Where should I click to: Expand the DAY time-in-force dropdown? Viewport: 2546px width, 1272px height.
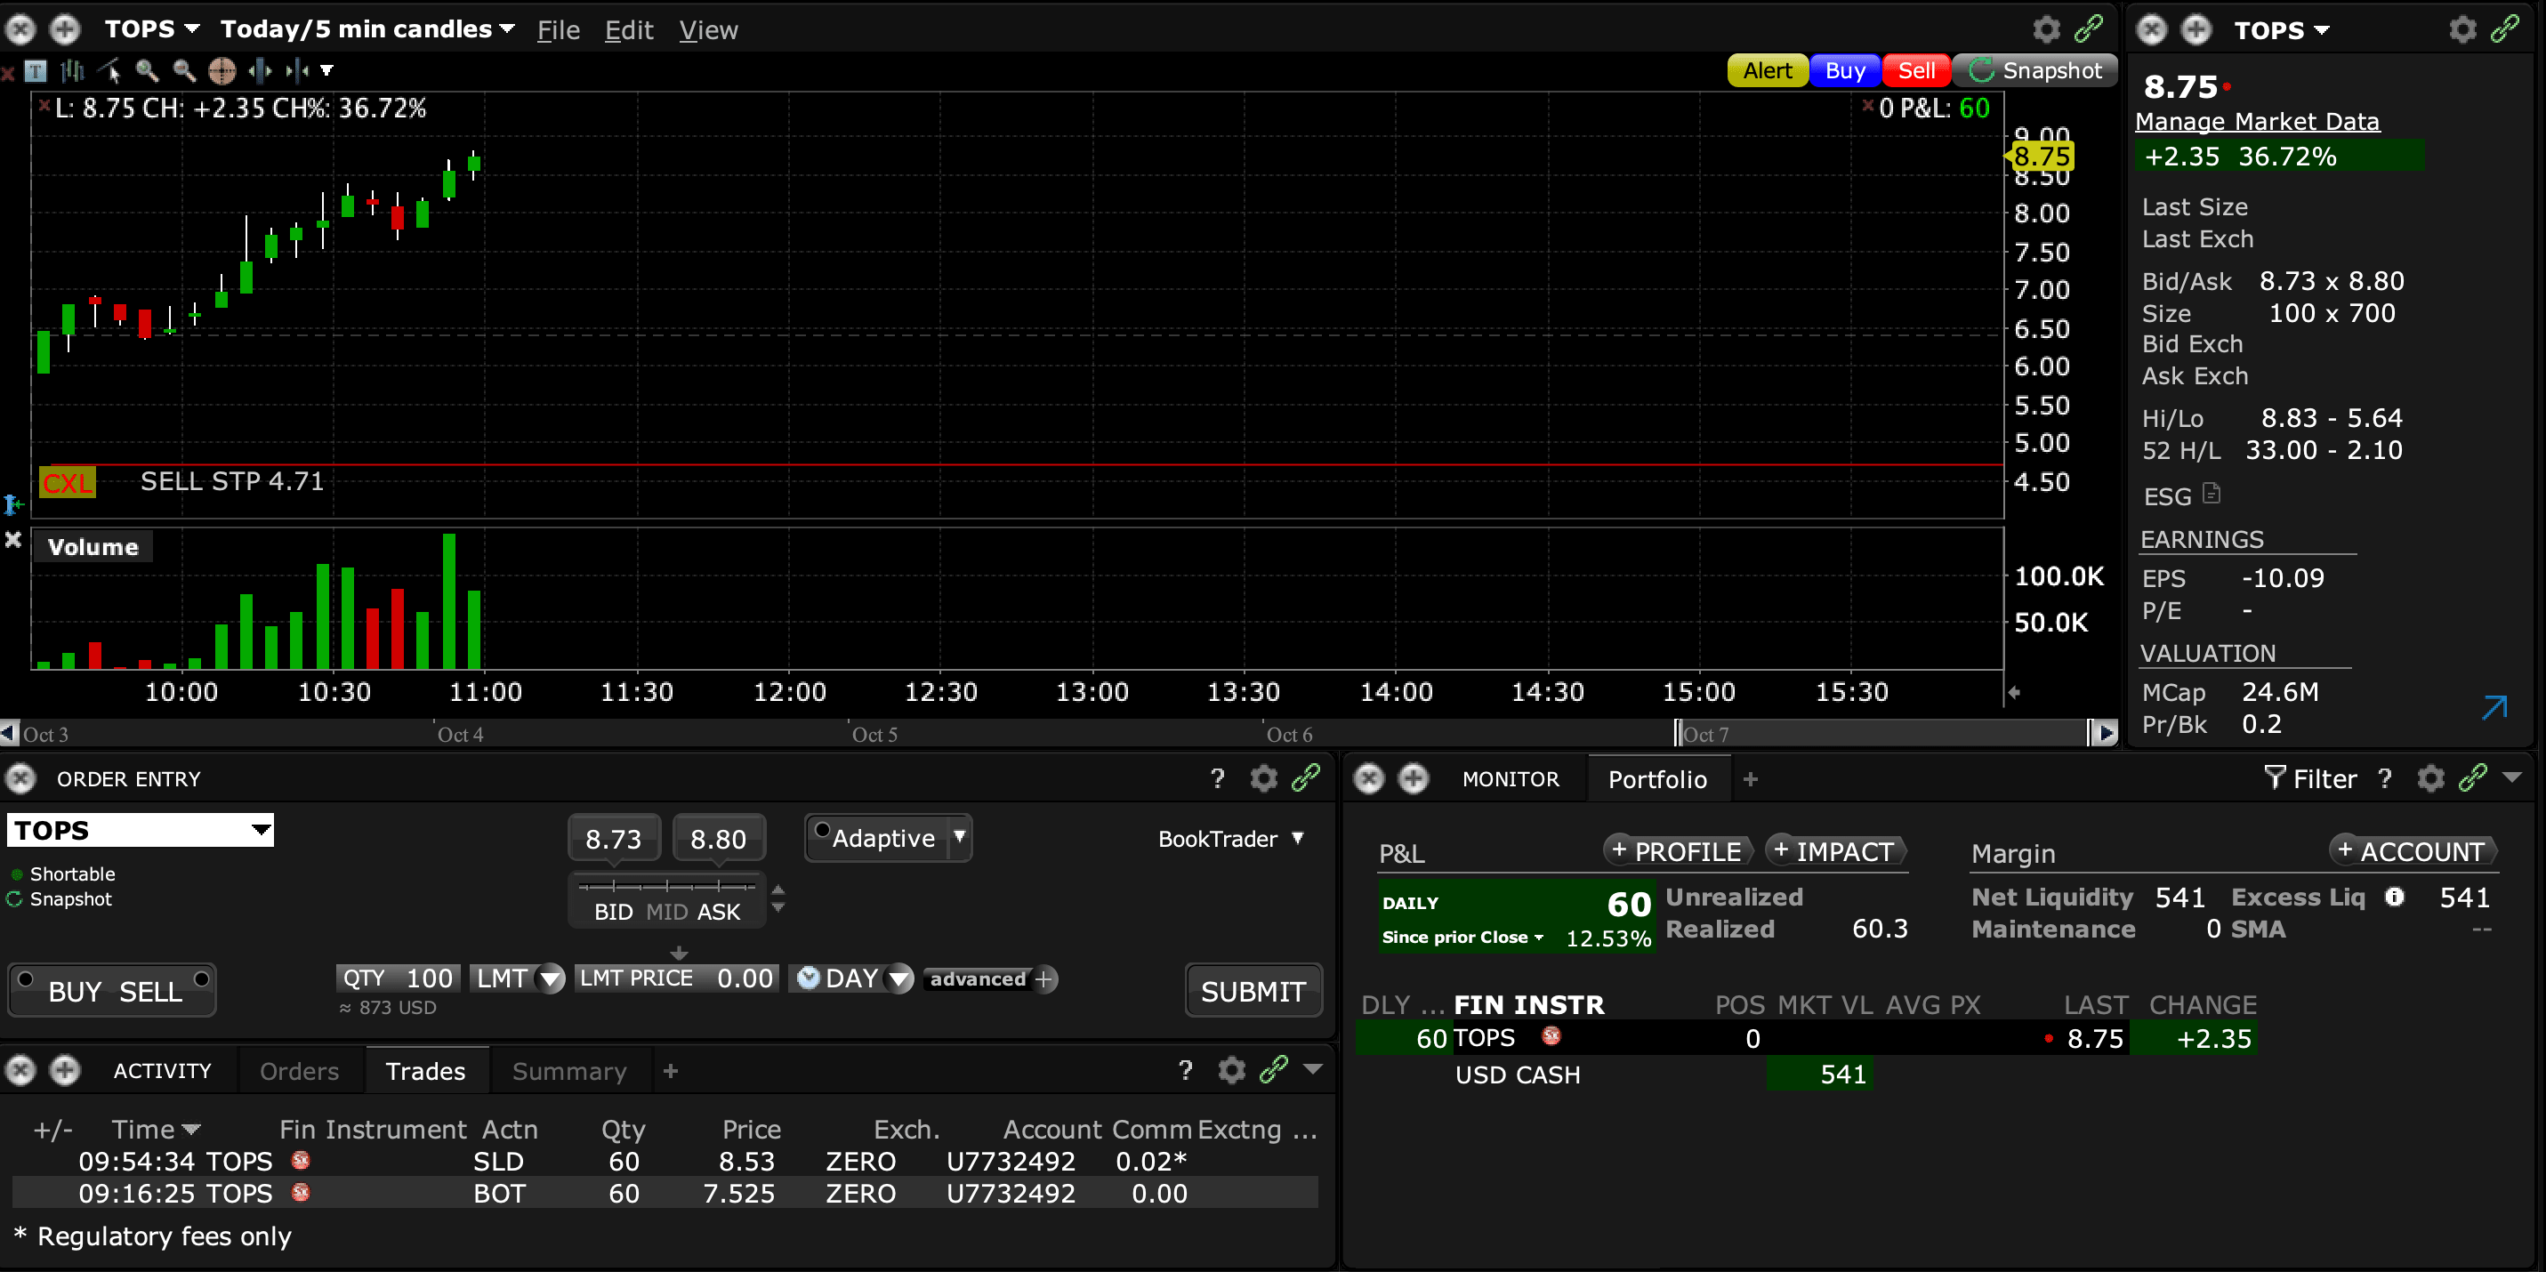tap(898, 979)
